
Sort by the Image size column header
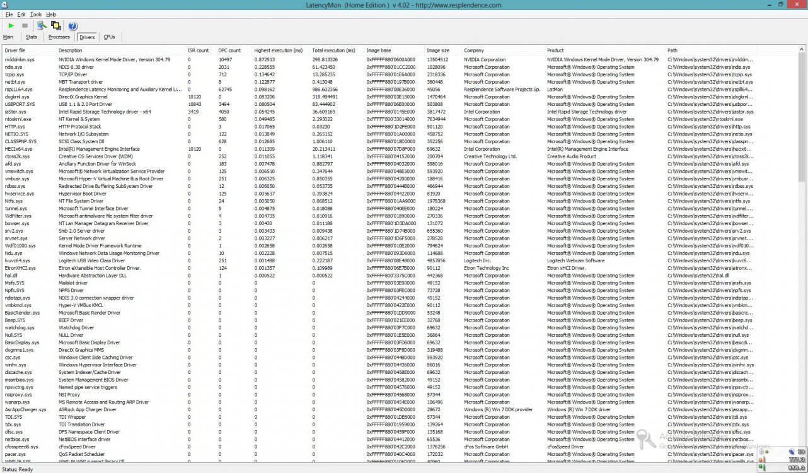[x=443, y=50]
